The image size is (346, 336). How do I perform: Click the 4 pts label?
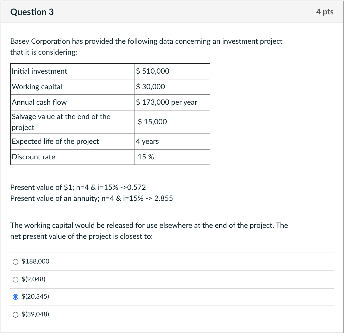point(325,12)
